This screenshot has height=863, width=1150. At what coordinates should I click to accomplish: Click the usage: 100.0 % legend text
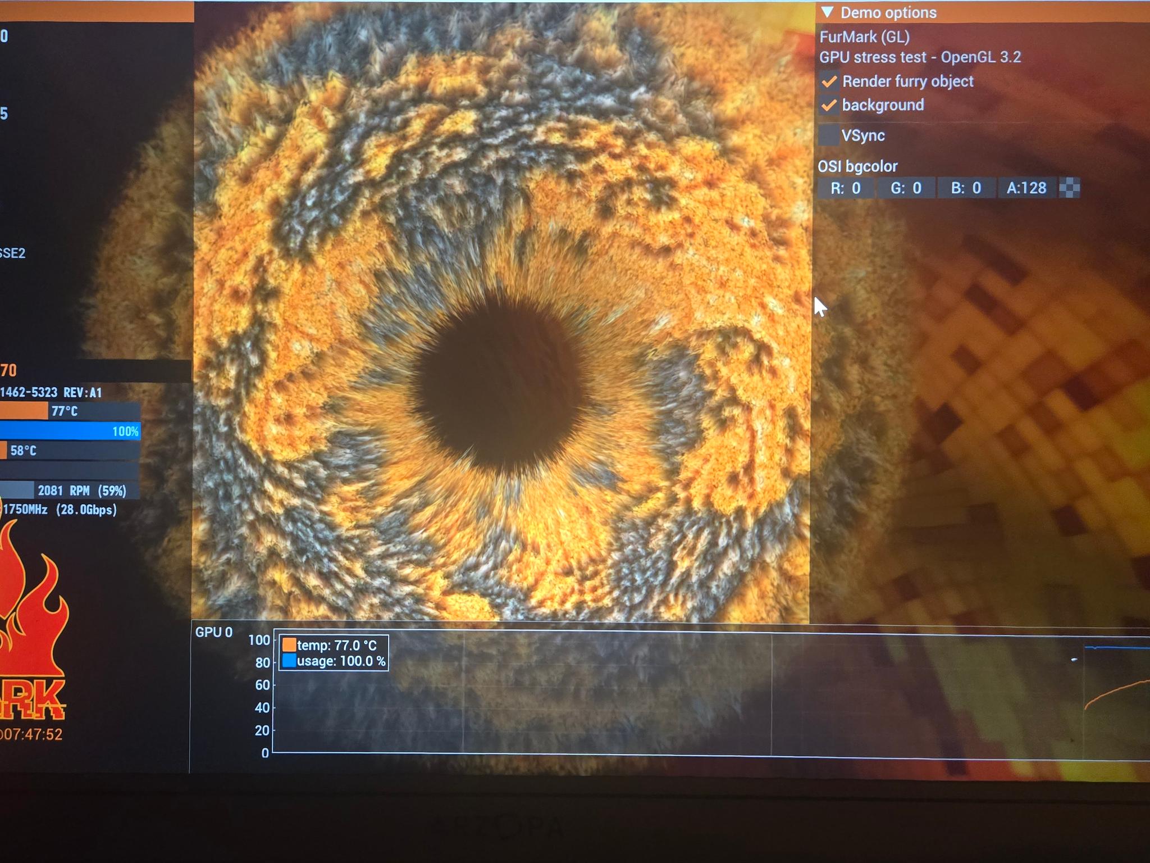point(341,661)
